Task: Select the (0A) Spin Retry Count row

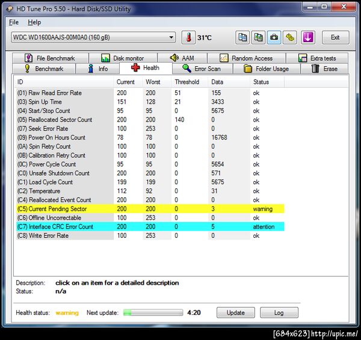Action: coord(150,146)
